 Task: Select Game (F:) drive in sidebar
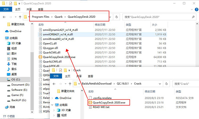[15, 95]
